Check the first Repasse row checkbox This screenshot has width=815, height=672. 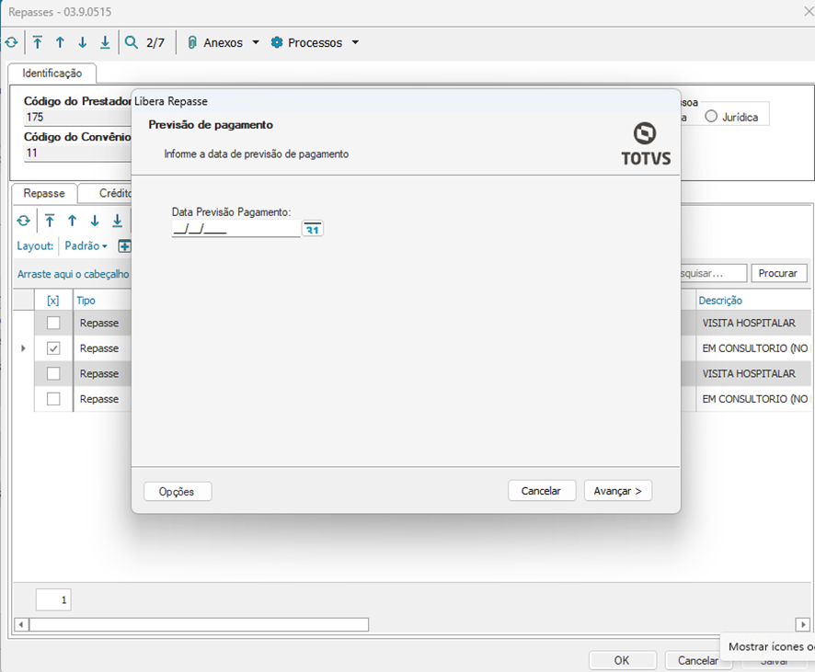(53, 323)
